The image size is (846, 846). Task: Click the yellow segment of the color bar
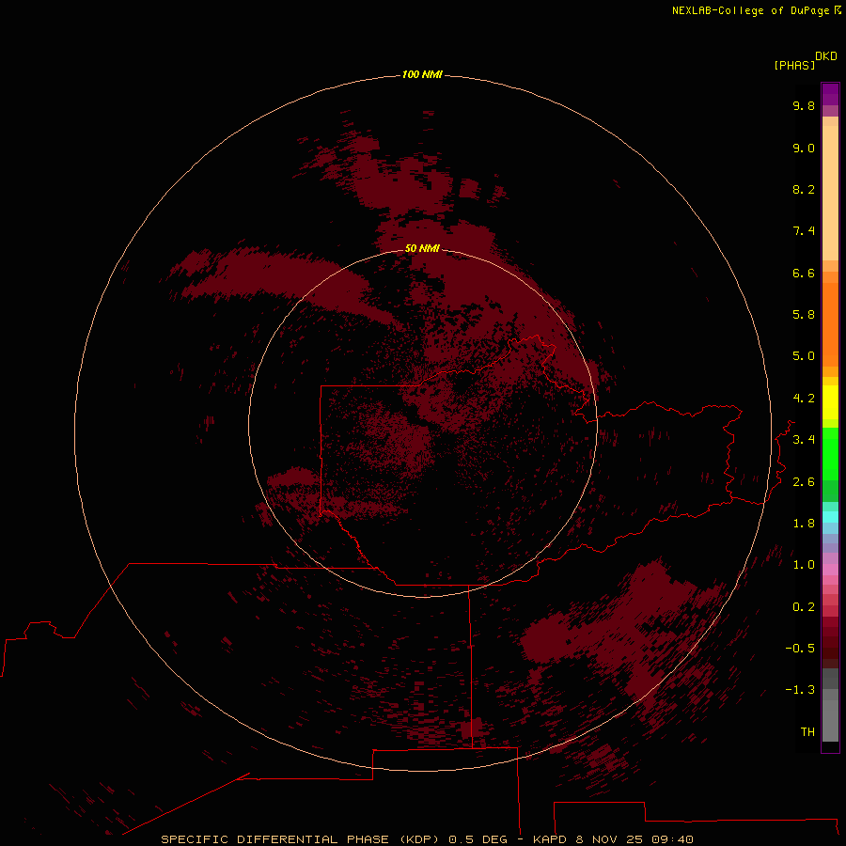coord(830,402)
